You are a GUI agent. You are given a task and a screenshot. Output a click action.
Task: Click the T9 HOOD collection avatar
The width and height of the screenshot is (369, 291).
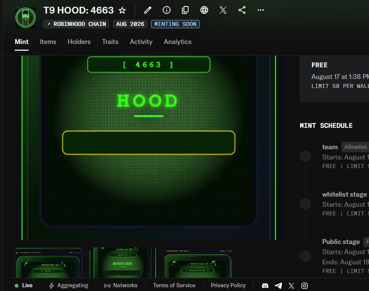tap(26, 18)
